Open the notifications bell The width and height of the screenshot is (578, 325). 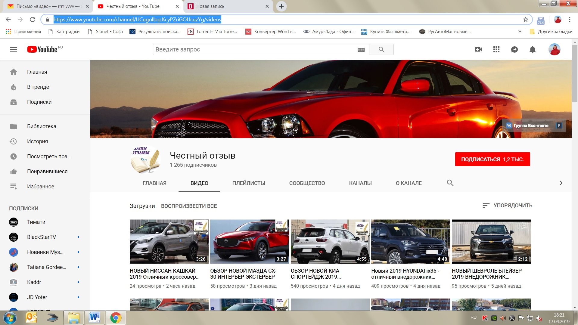coord(533,49)
